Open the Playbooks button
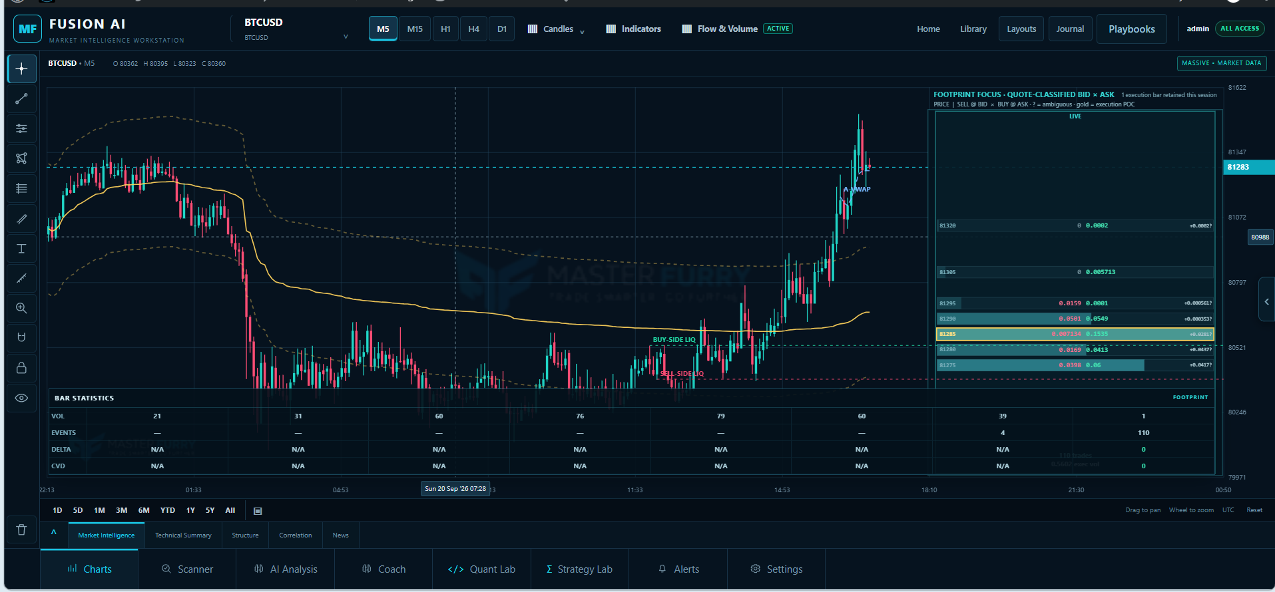This screenshot has width=1275, height=592. tap(1131, 29)
